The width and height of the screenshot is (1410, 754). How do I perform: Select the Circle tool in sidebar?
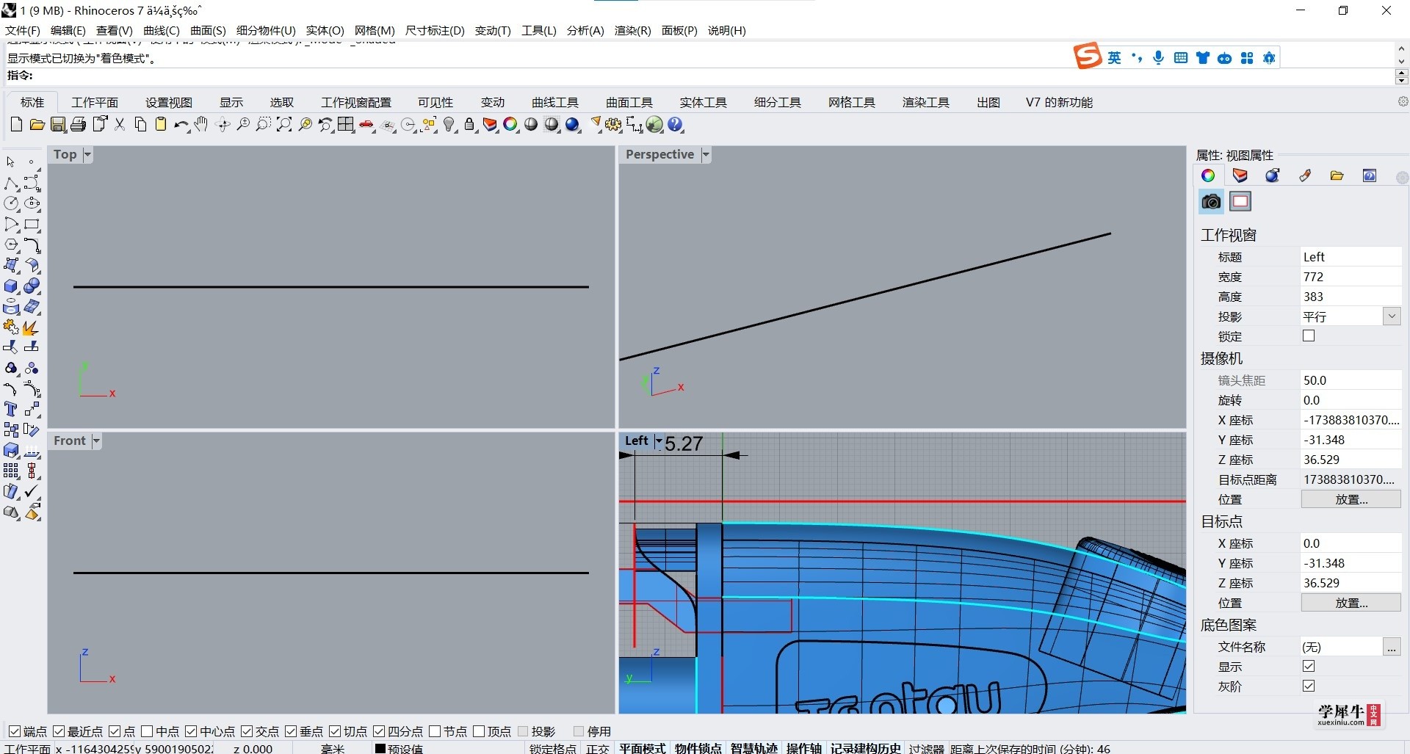[12, 203]
